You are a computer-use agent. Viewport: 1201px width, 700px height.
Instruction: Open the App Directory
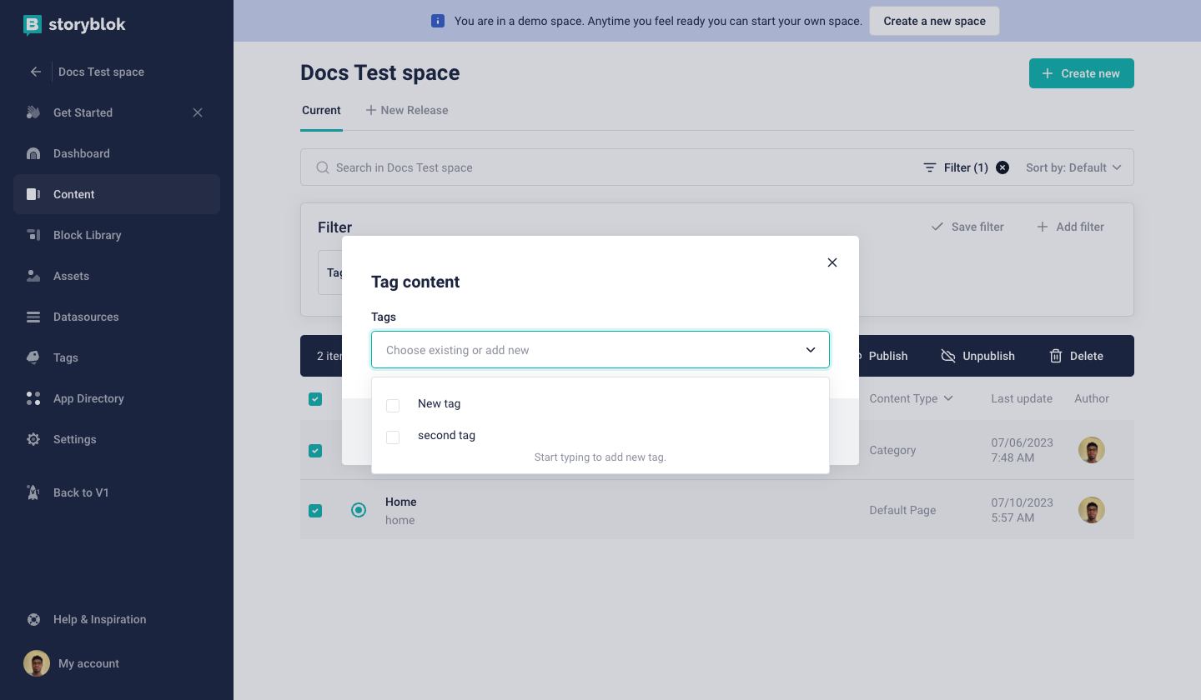(x=88, y=398)
